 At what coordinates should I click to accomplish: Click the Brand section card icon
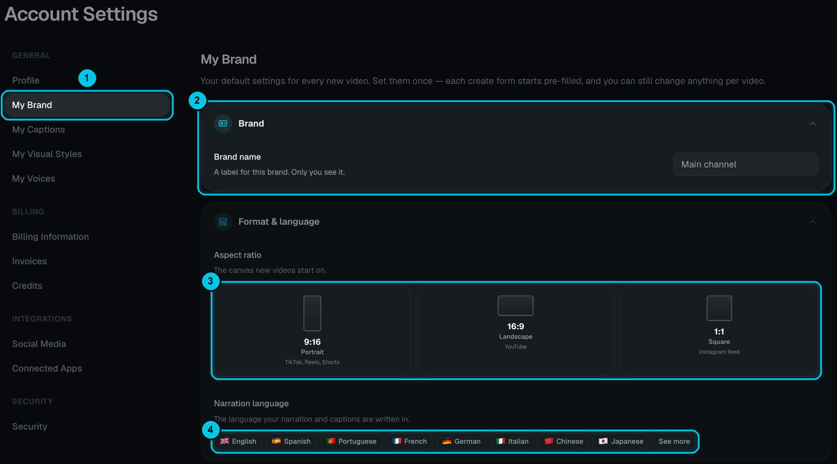[x=223, y=124]
